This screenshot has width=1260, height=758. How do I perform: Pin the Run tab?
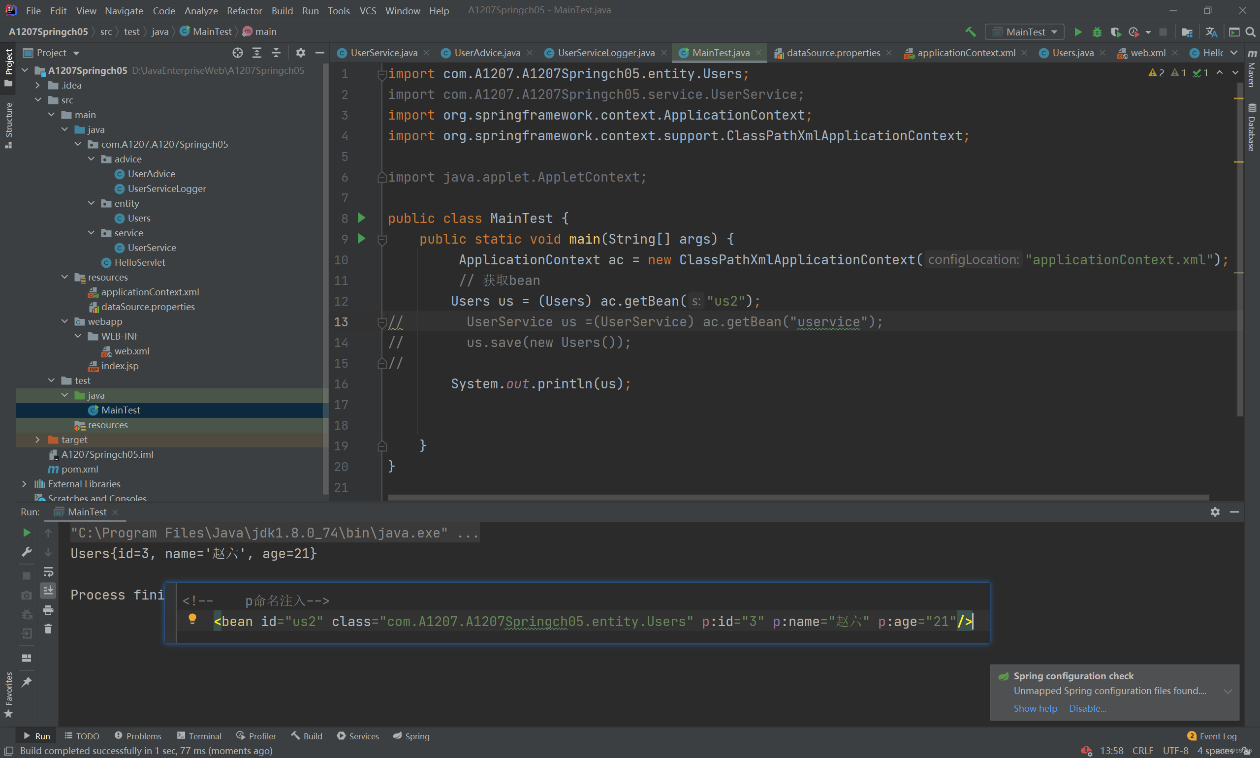pos(27,682)
